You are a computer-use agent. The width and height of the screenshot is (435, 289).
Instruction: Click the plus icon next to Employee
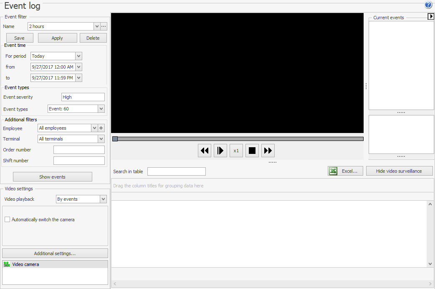tap(101, 128)
